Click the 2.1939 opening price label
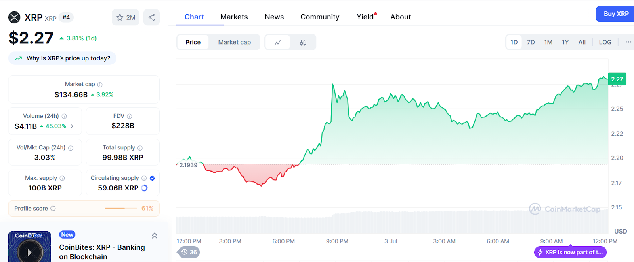This screenshot has width=634, height=262. 188,165
